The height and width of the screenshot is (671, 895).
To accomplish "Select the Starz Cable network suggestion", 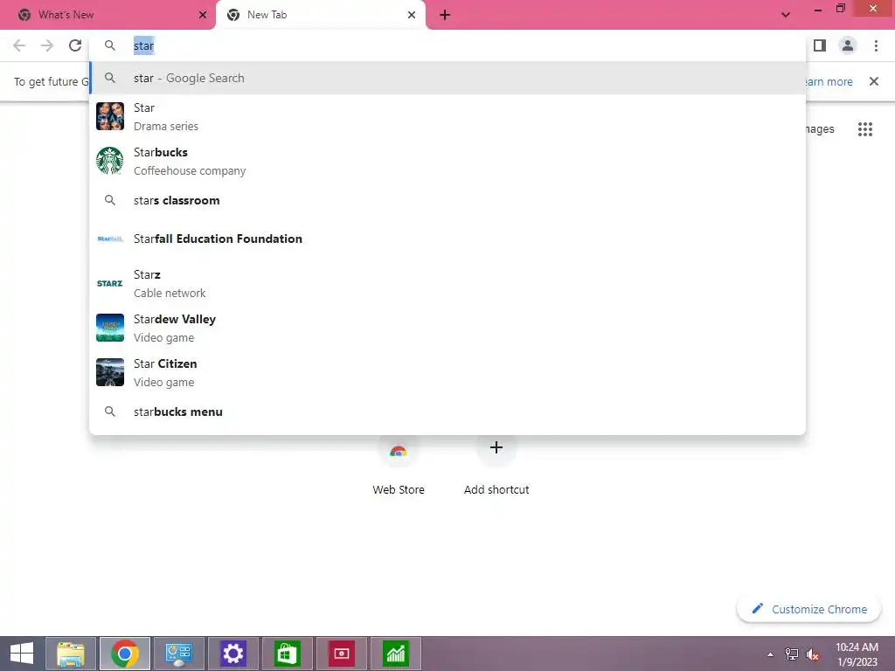I will [x=447, y=284].
